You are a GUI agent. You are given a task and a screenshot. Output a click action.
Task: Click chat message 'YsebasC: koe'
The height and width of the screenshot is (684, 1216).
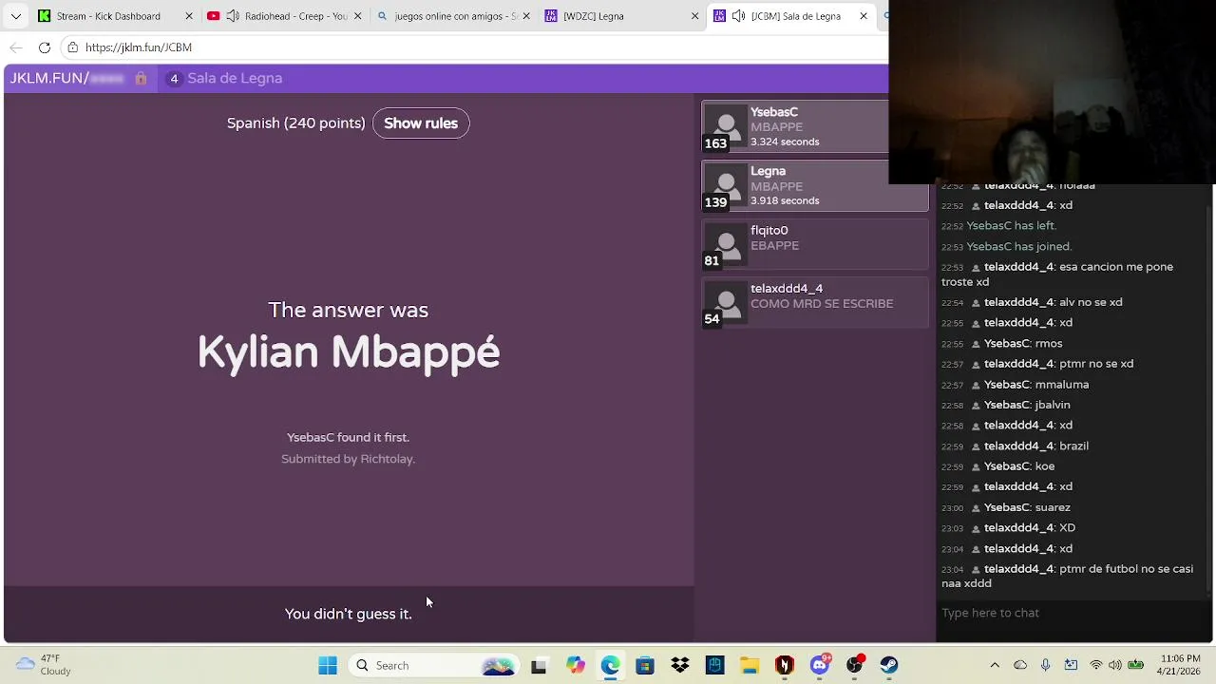pos(1019,466)
